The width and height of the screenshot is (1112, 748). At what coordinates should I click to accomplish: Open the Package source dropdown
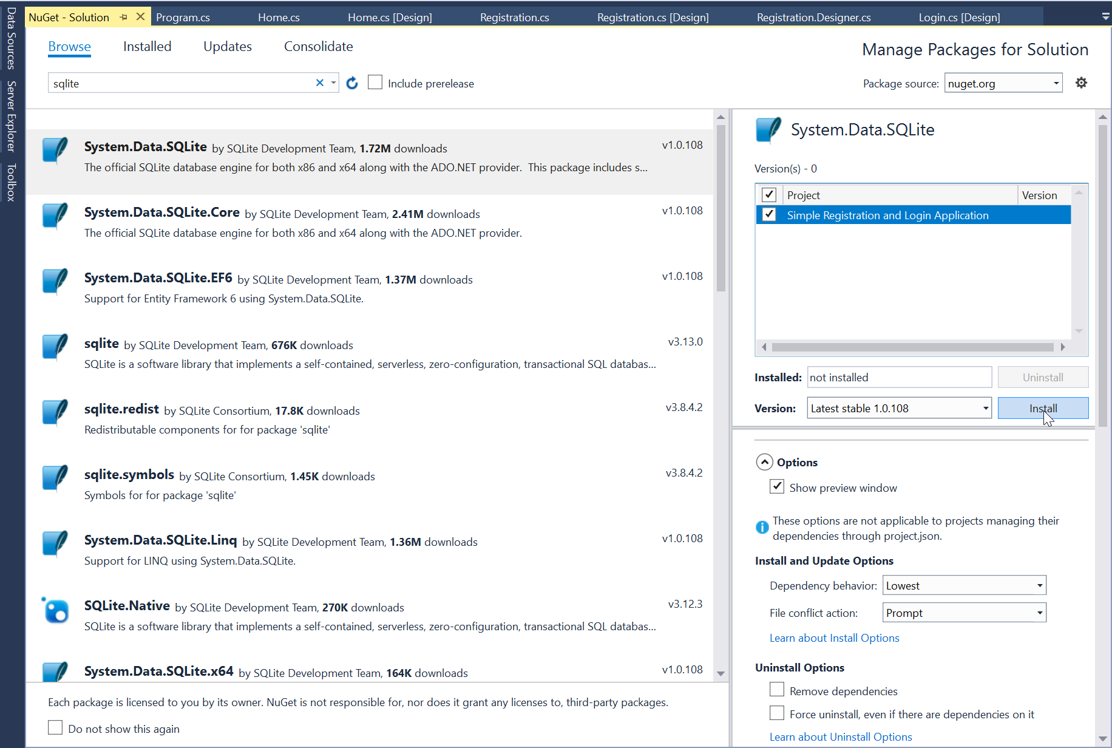pyautogui.click(x=1004, y=83)
